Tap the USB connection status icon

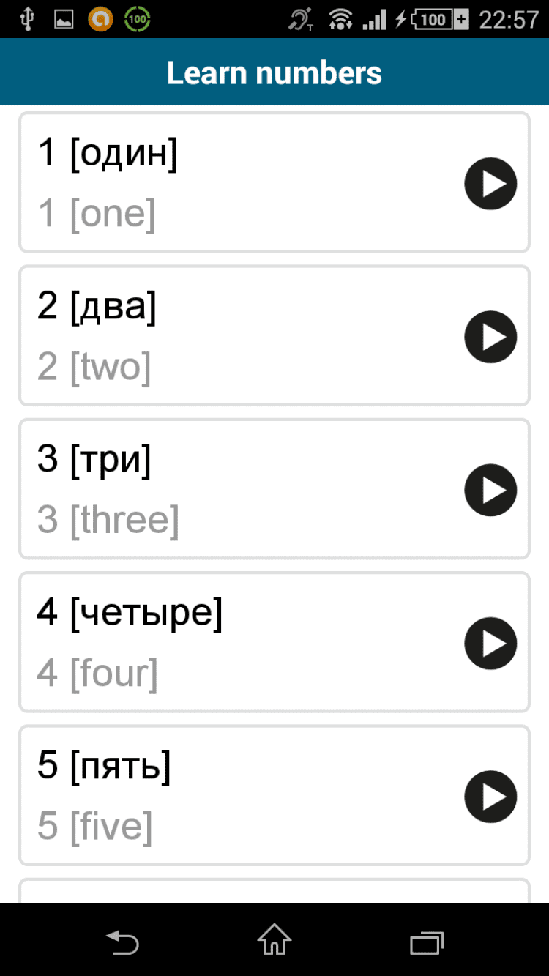click(x=28, y=20)
